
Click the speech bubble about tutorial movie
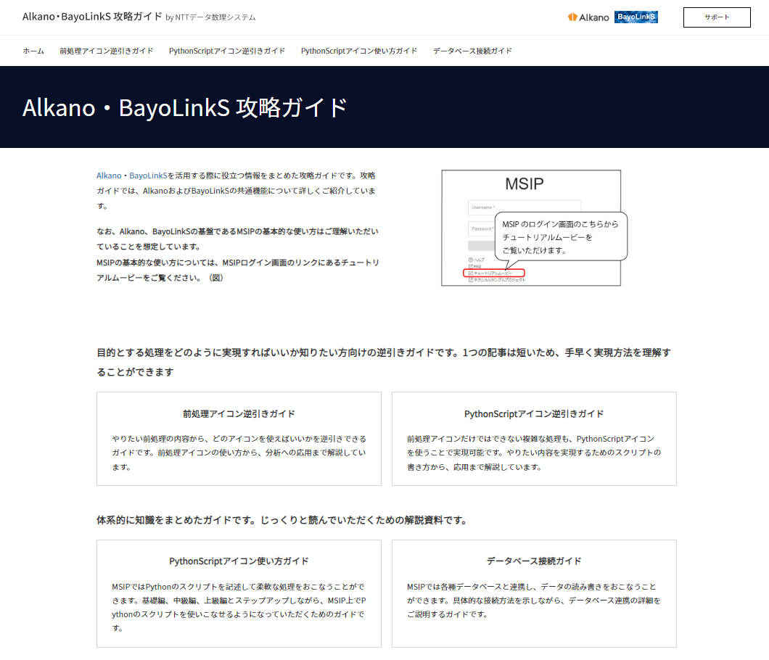560,236
